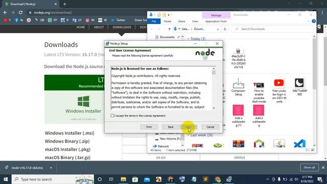327x184 pixels.
Task: Click the New folder quick access icon in Explorer
Action: pyautogui.click(x=164, y=15)
